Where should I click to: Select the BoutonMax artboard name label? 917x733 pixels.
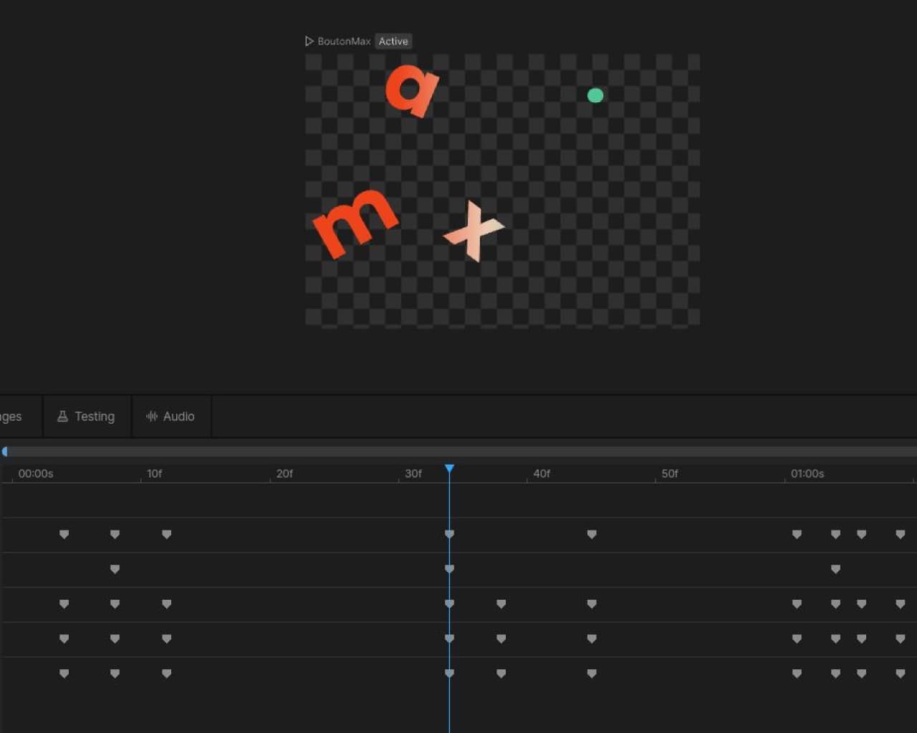pos(344,42)
